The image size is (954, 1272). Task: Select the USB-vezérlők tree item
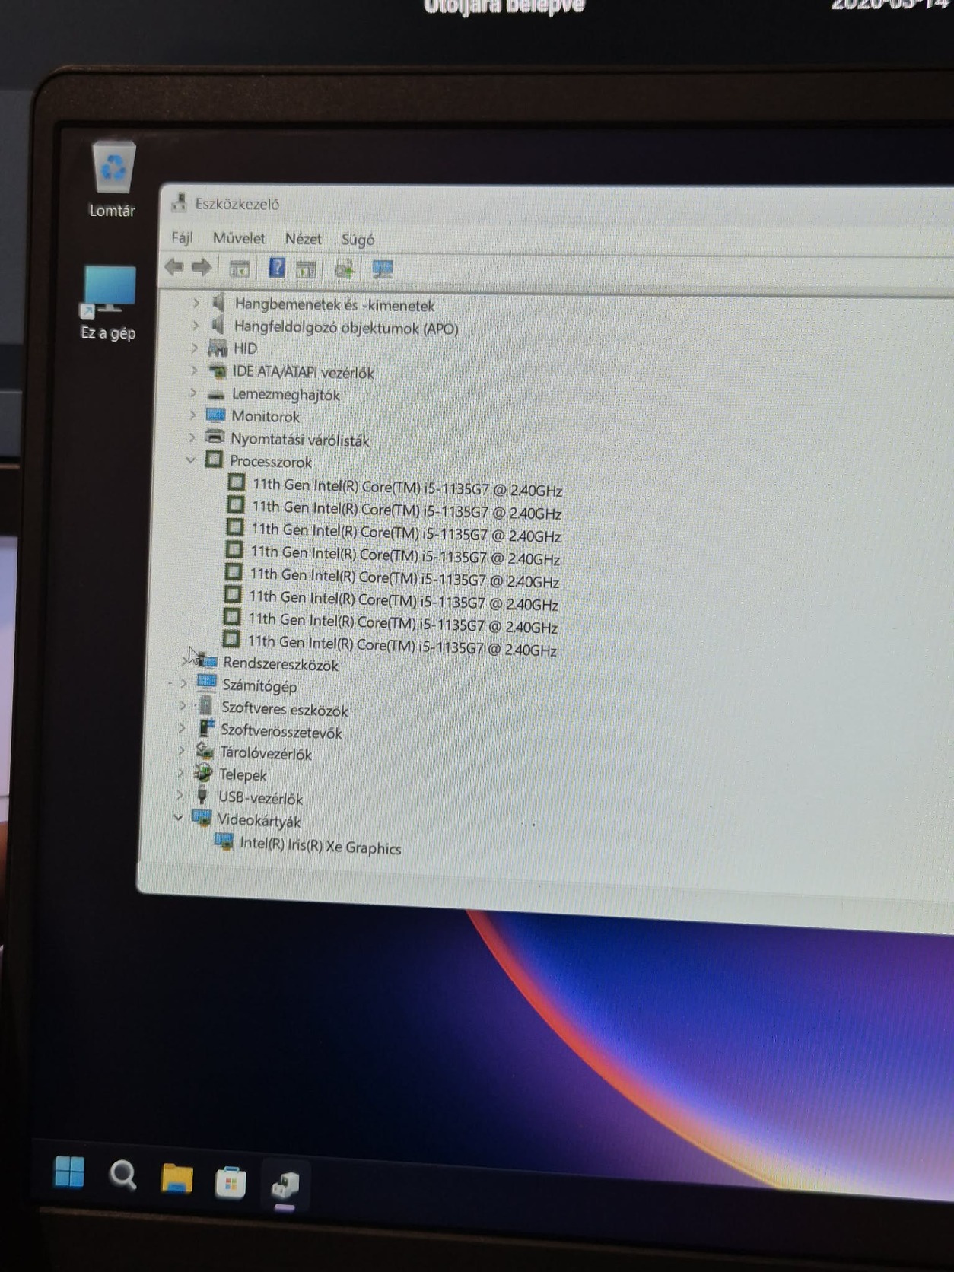pyautogui.click(x=260, y=797)
